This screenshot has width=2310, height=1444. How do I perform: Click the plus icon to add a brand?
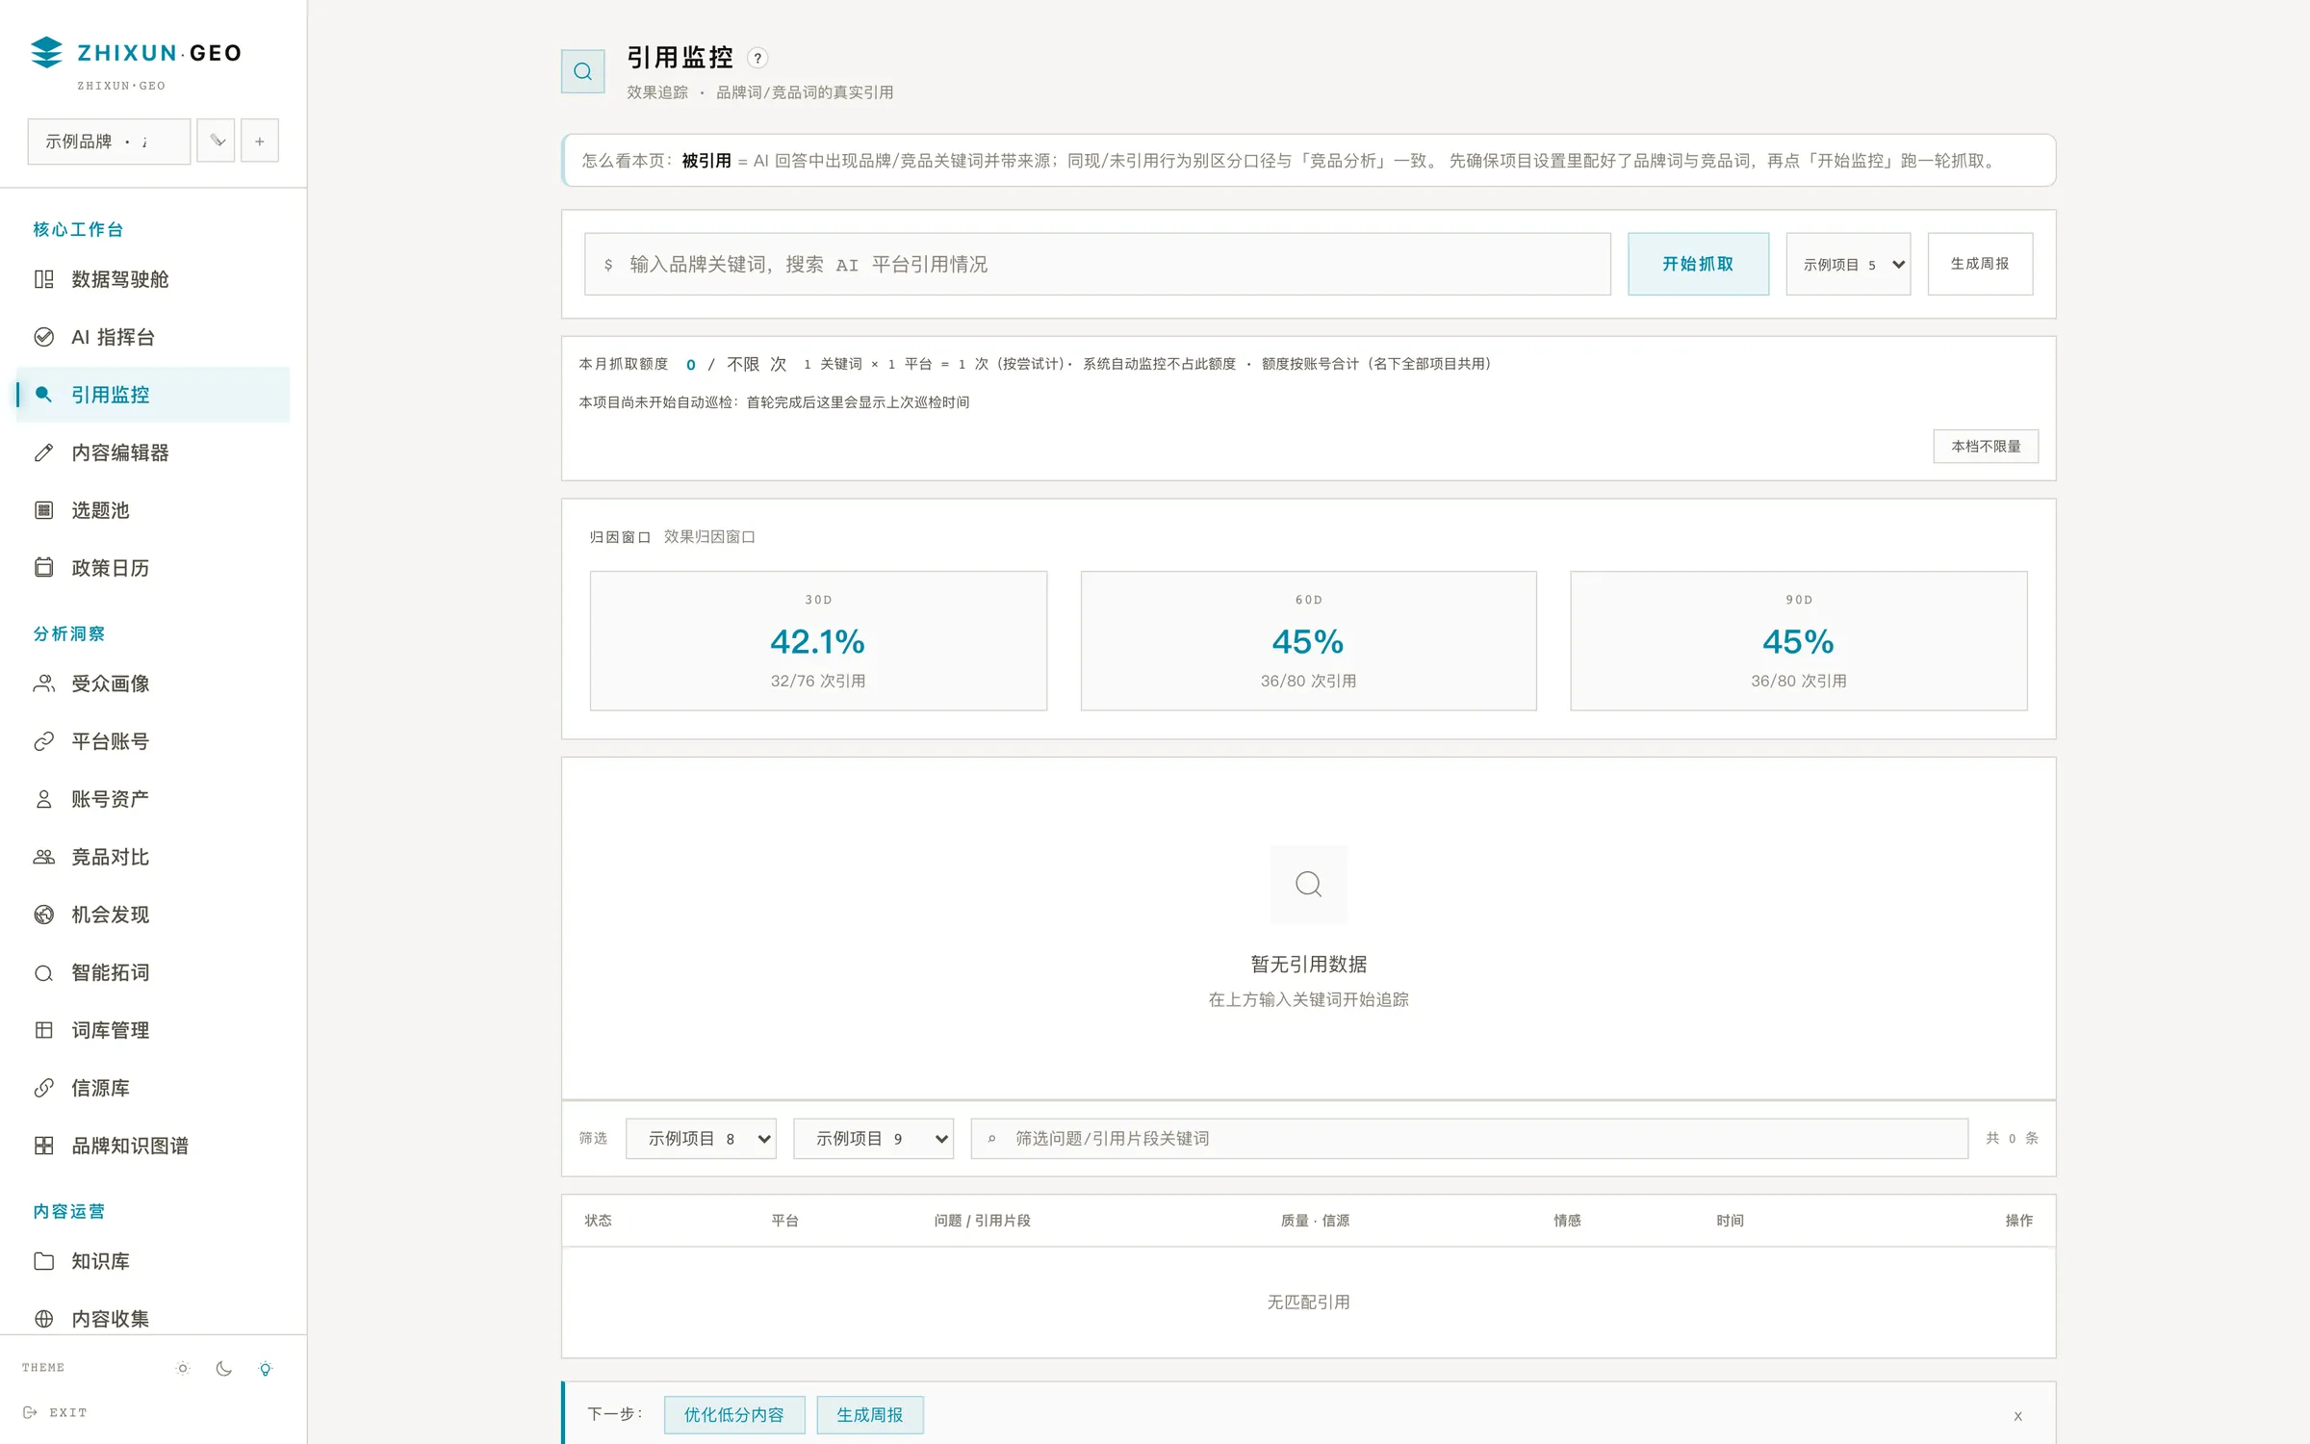(259, 141)
